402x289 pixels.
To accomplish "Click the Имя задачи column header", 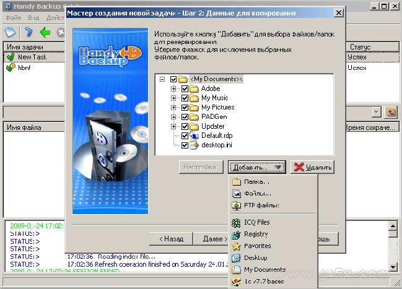I will tap(34, 47).
